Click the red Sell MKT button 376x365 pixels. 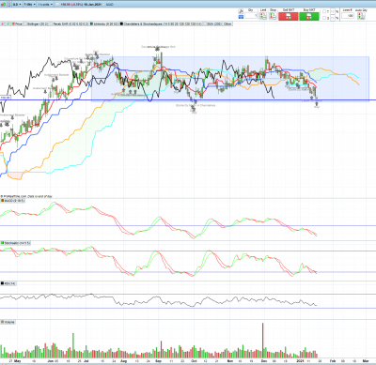pos(289,17)
